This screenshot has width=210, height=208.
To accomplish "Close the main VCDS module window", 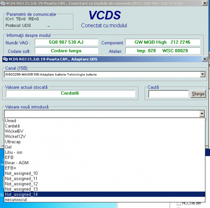I will [x=205, y=3].
